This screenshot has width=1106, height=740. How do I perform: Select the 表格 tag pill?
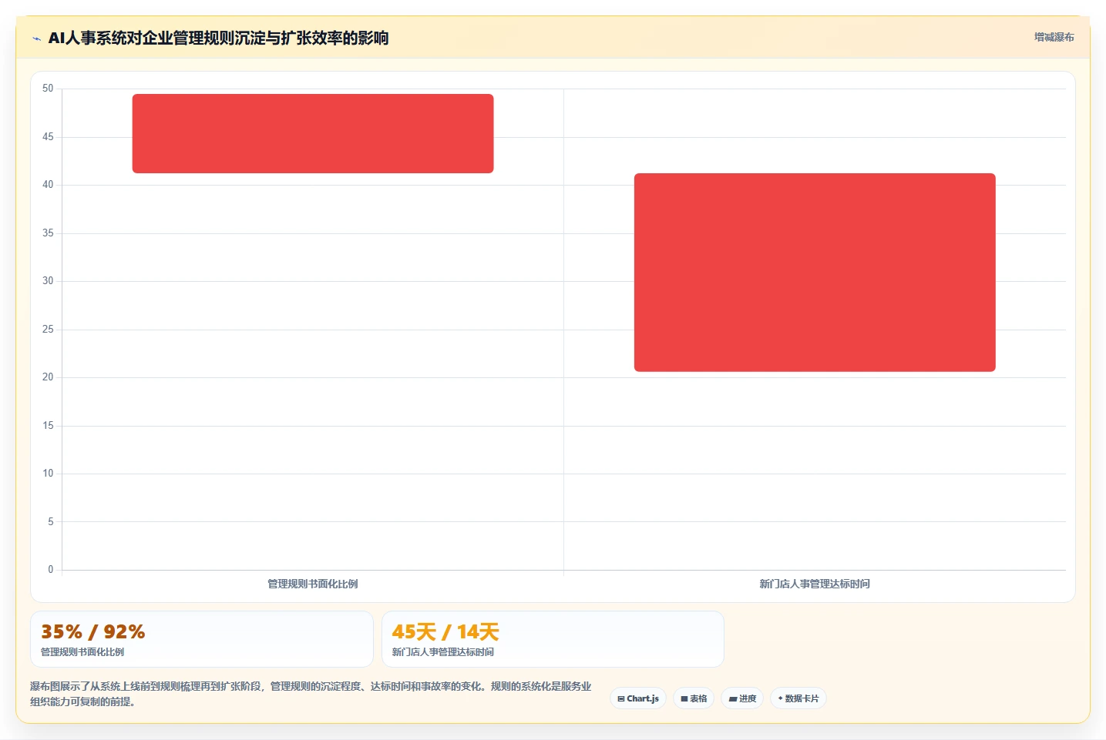coord(694,698)
